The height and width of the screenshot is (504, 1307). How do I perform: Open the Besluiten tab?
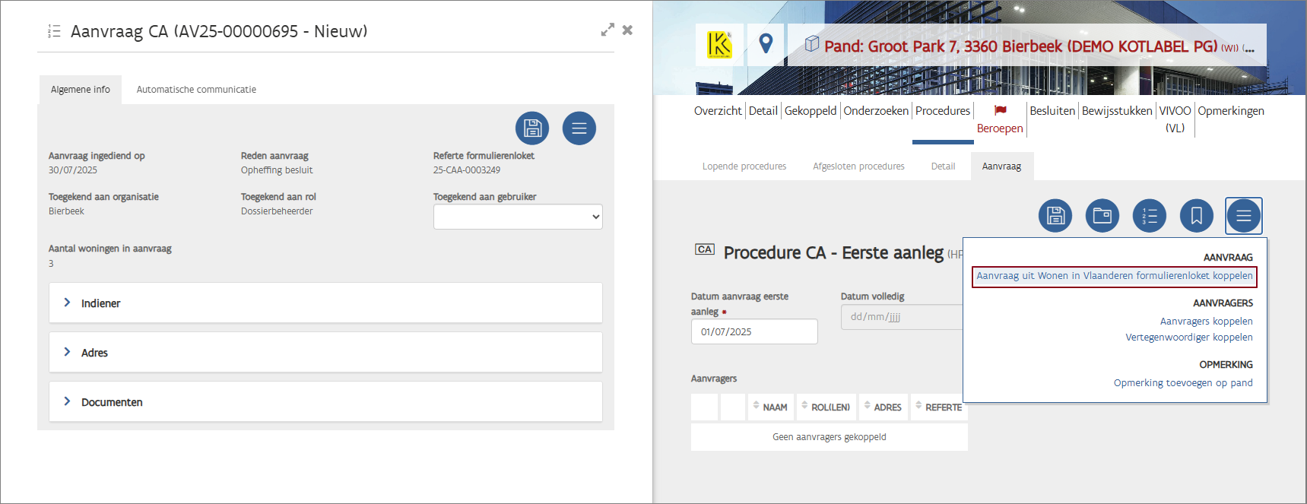pos(1052,111)
